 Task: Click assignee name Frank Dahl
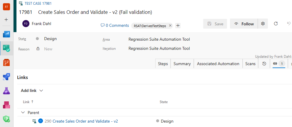click(41, 24)
